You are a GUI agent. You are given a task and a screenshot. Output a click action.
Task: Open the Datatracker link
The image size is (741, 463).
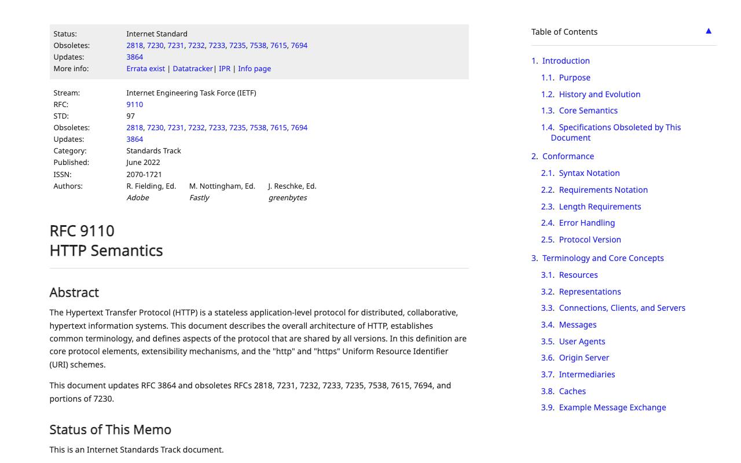click(193, 68)
